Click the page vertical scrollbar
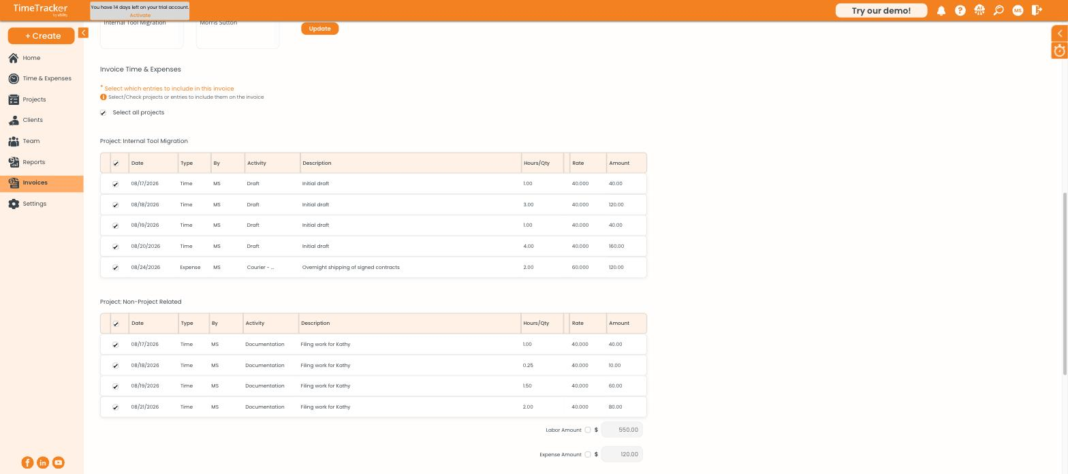Screen dimensions: 1068x474 [1065, 283]
